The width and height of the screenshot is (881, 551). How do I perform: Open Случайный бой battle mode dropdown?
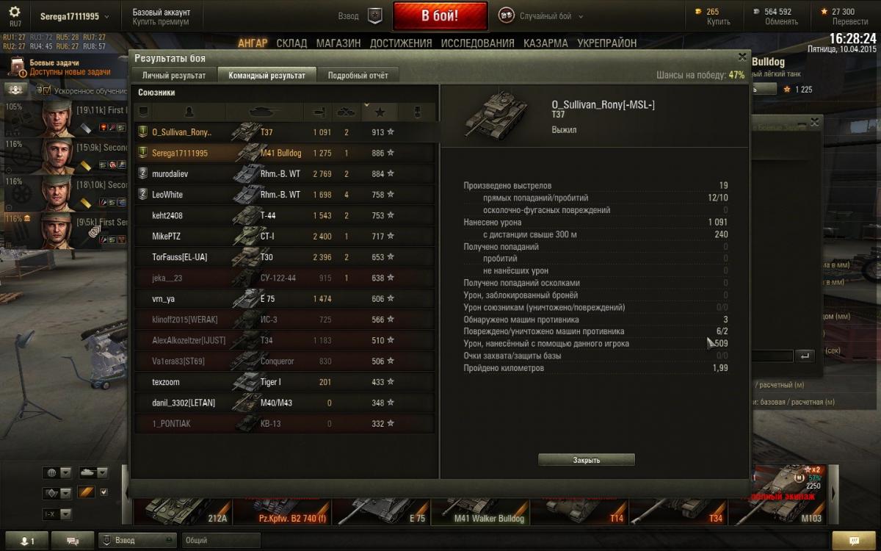pos(542,15)
